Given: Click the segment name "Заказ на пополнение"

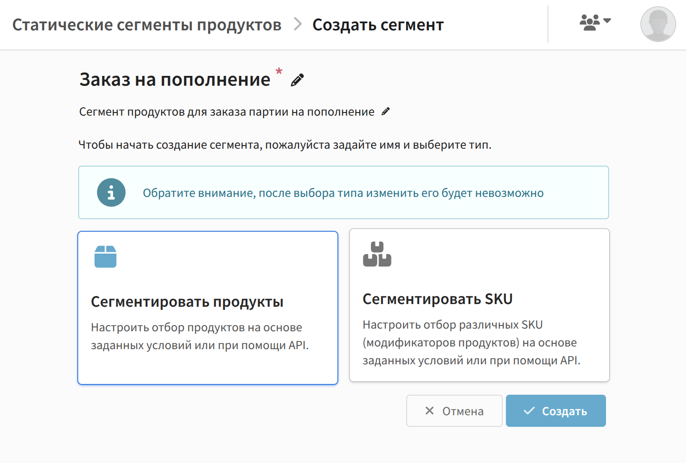Looking at the screenshot, I should point(175,80).
